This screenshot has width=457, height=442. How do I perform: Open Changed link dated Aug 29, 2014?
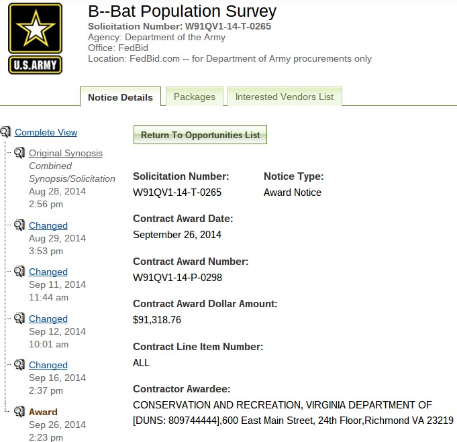click(48, 225)
